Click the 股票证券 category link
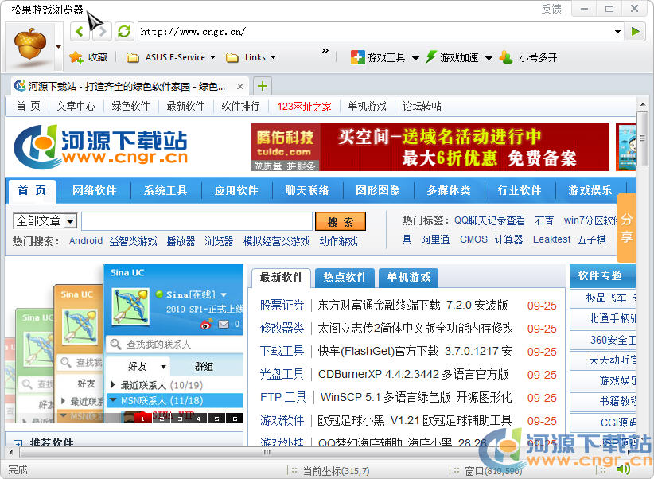Viewport: 654px width, 479px height. pyautogui.click(x=282, y=306)
